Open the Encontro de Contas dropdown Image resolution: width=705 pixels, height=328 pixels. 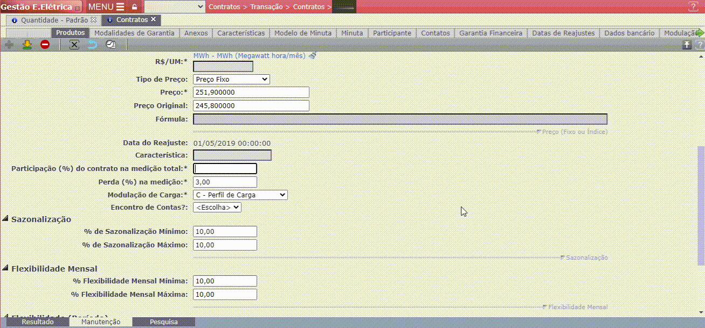[217, 207]
